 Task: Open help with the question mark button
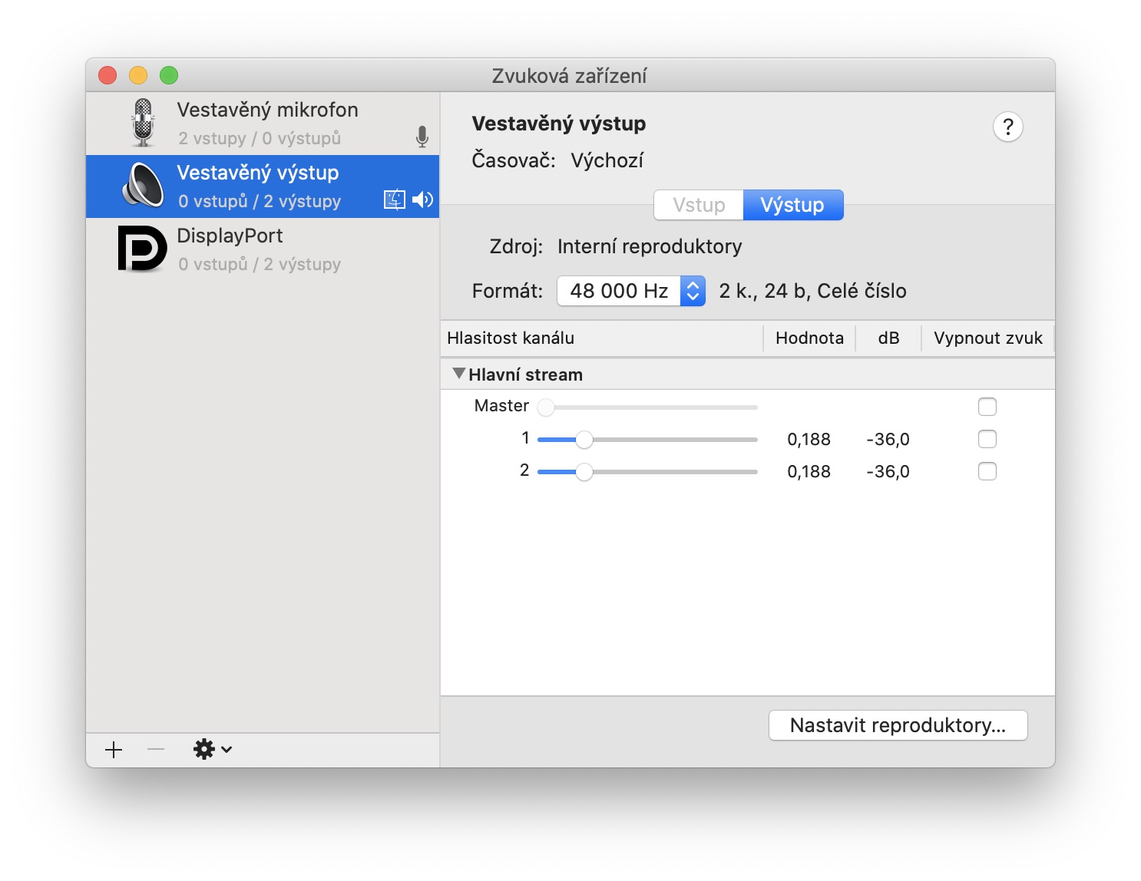point(1008,127)
